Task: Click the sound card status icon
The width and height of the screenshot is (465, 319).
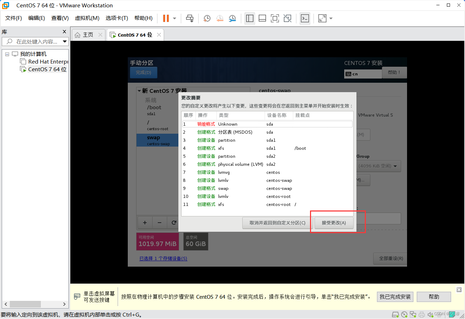Action: pos(430,314)
